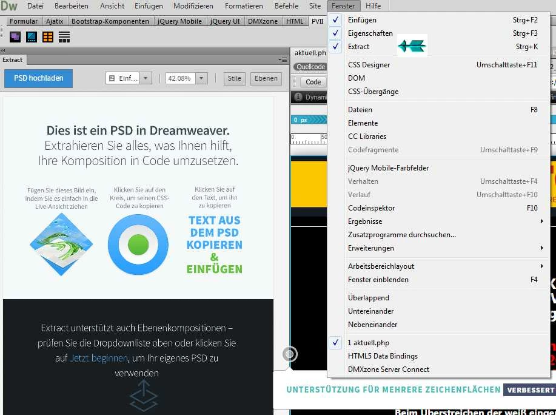Choose CSS Designer from the Fenster menu
The image size is (556, 415).
click(x=438, y=65)
